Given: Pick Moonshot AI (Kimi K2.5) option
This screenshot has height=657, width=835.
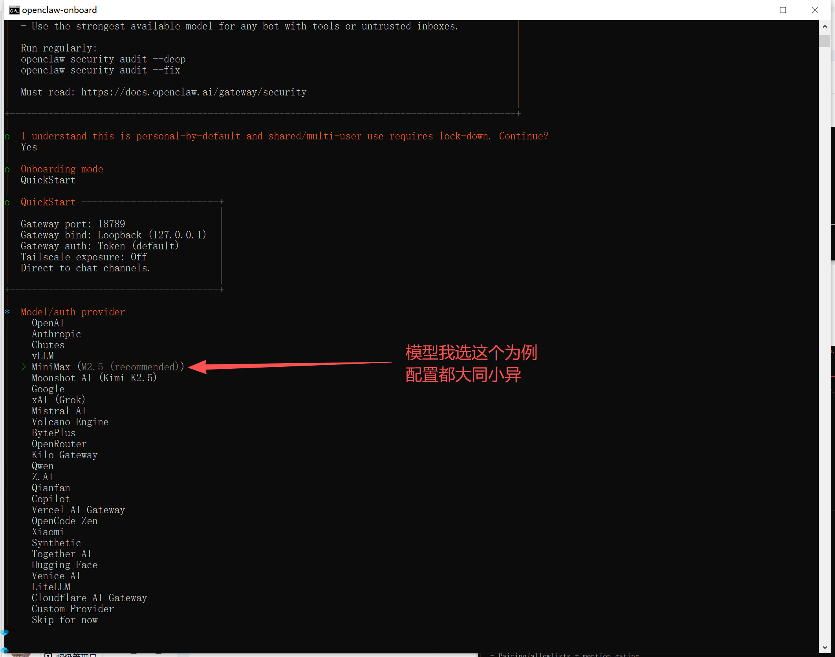Looking at the screenshot, I should tap(94, 378).
